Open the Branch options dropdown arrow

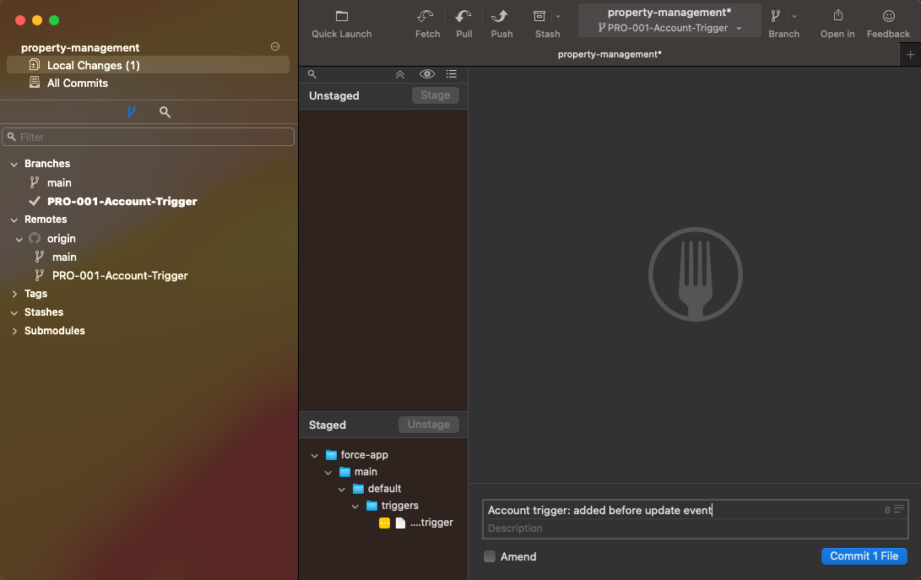(794, 16)
